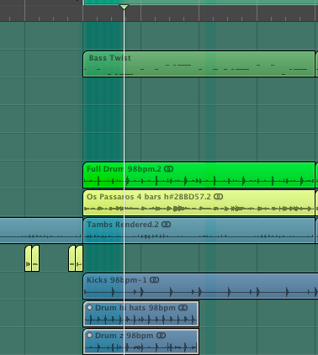
Task: Select the Kicks 98bpm-1 region
Action: pos(200,286)
